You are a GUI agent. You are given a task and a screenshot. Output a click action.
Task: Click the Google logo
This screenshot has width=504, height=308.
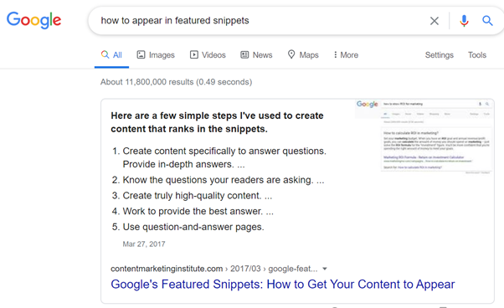click(x=33, y=20)
